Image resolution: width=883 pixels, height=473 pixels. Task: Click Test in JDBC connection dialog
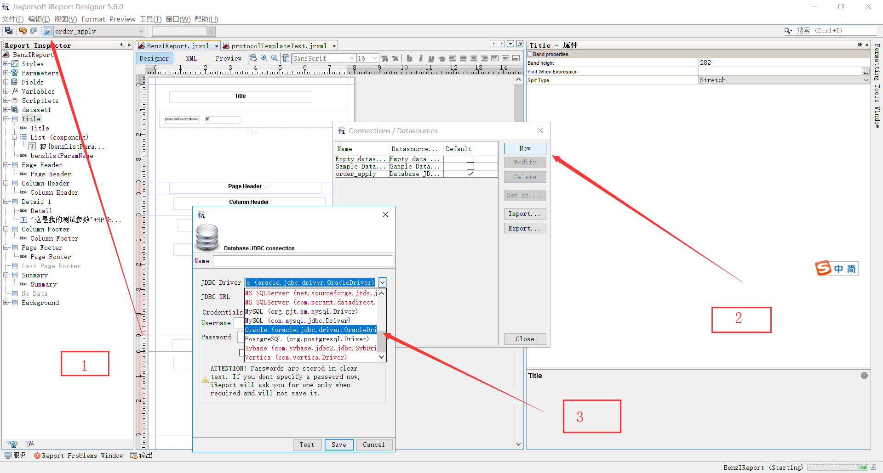pos(307,445)
